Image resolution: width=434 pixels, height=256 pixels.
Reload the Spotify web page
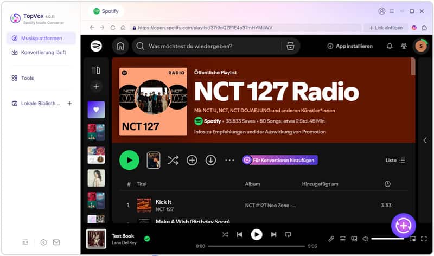pos(113,28)
